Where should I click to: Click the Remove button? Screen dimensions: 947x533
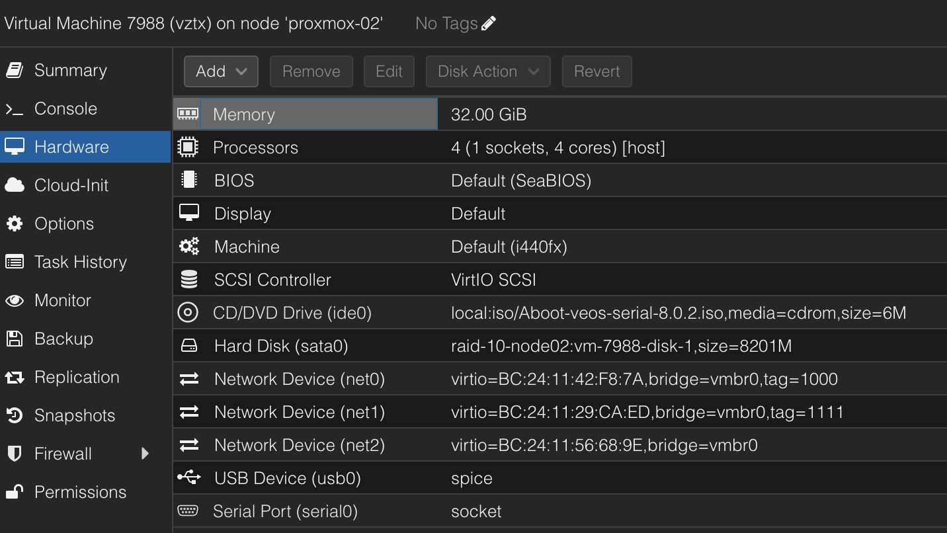tap(311, 71)
